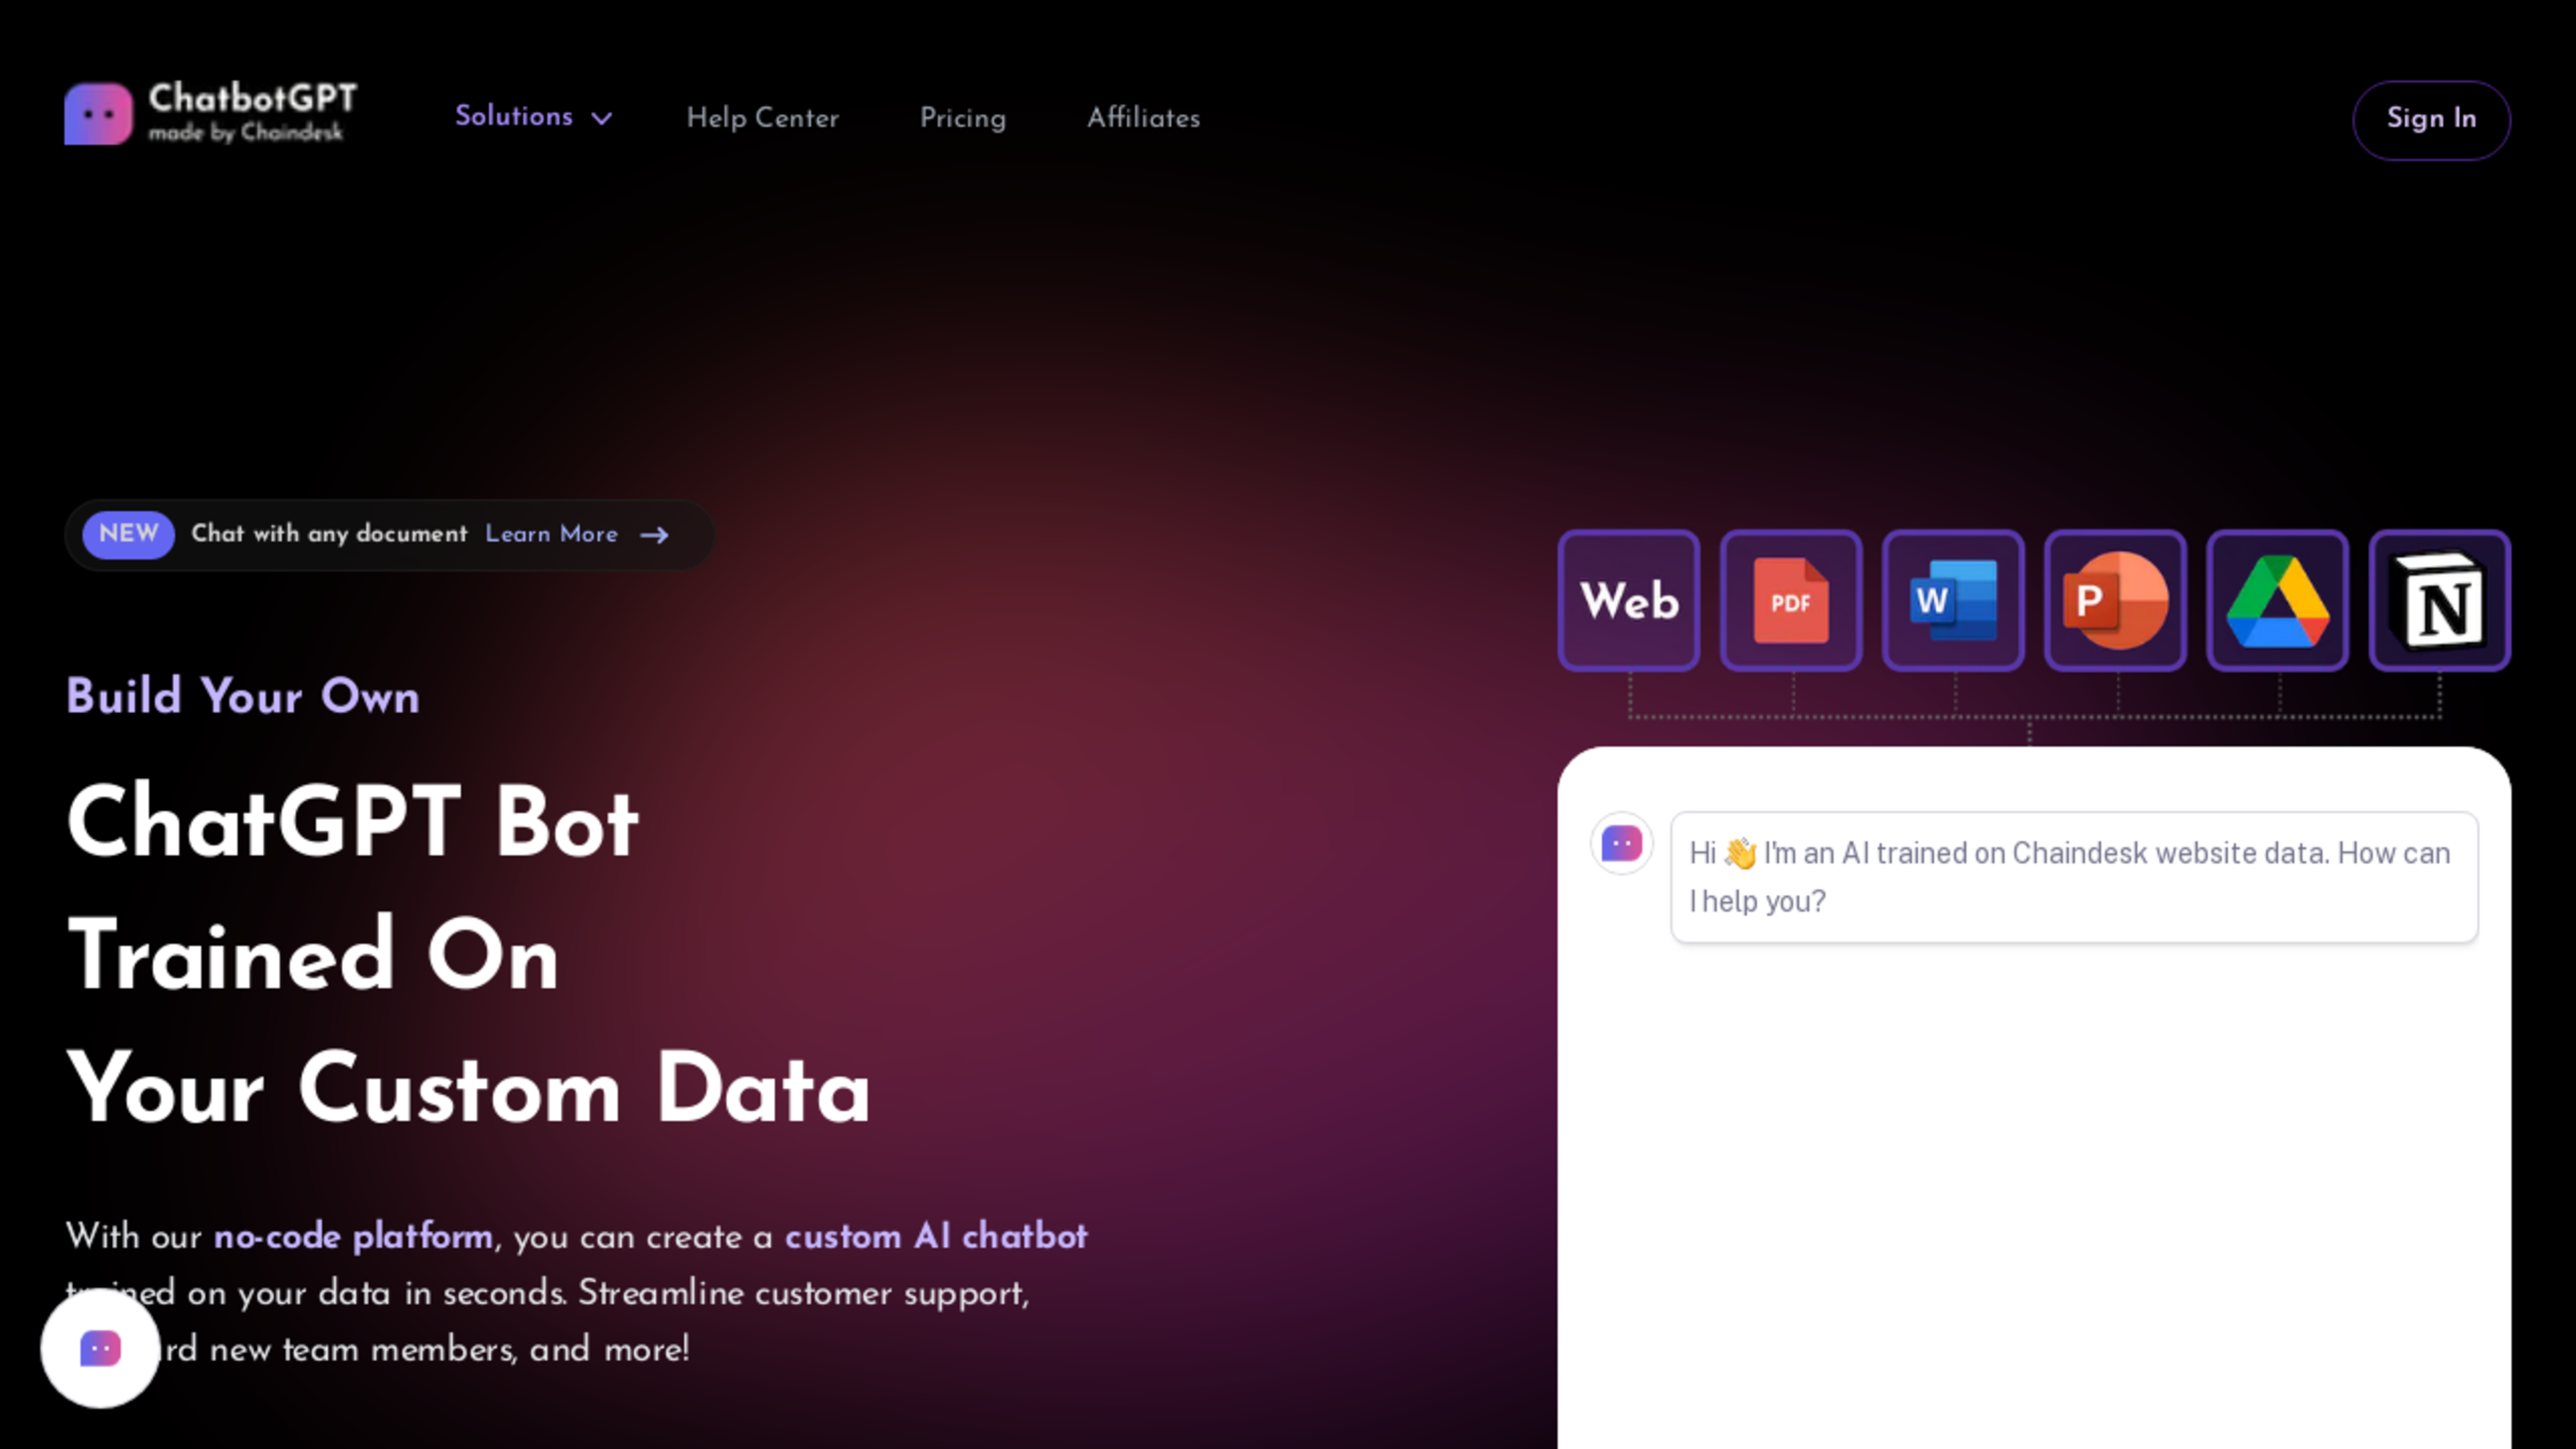The image size is (2576, 1449).
Task: Select the Notion source icon
Action: (2439, 600)
